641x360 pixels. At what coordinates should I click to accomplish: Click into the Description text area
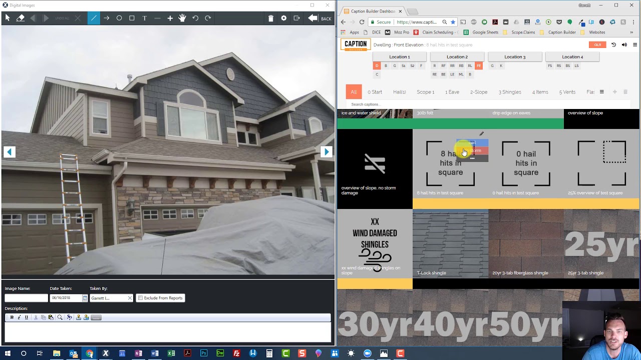coord(168,332)
